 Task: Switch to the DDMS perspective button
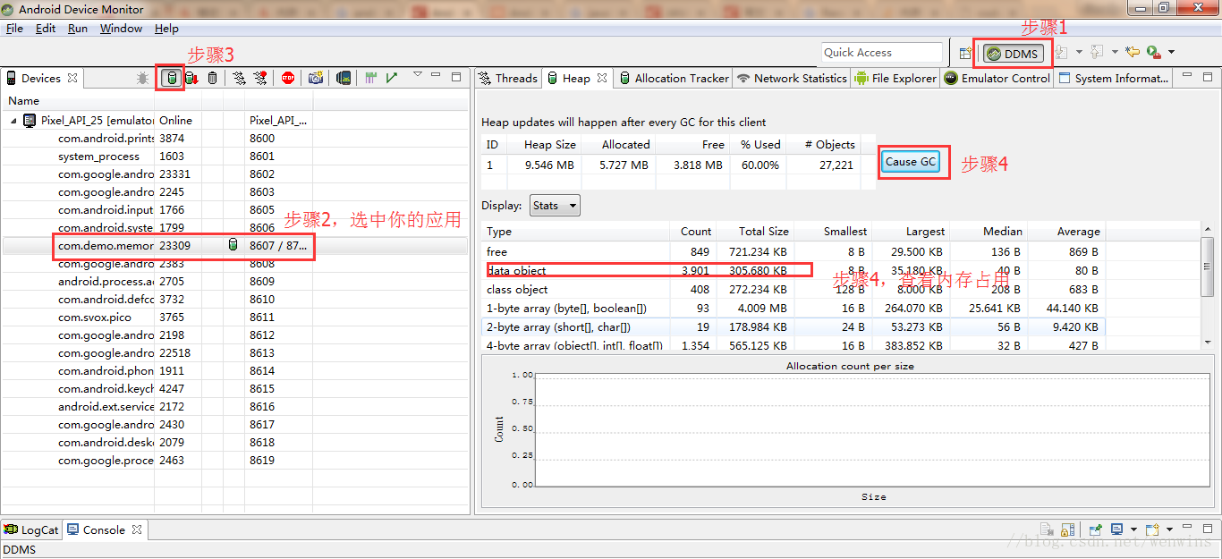click(x=1013, y=54)
